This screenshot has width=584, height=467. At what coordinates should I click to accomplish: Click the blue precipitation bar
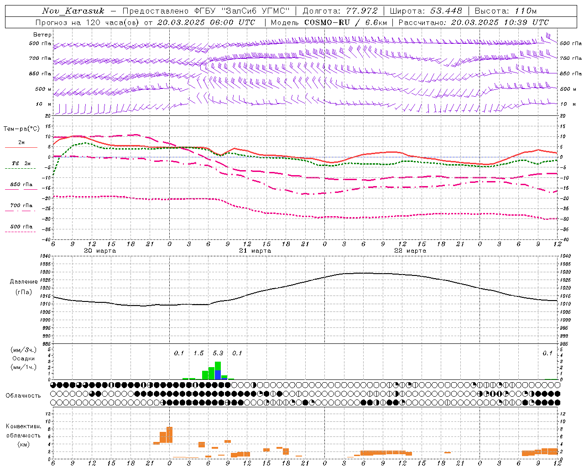[x=218, y=375]
